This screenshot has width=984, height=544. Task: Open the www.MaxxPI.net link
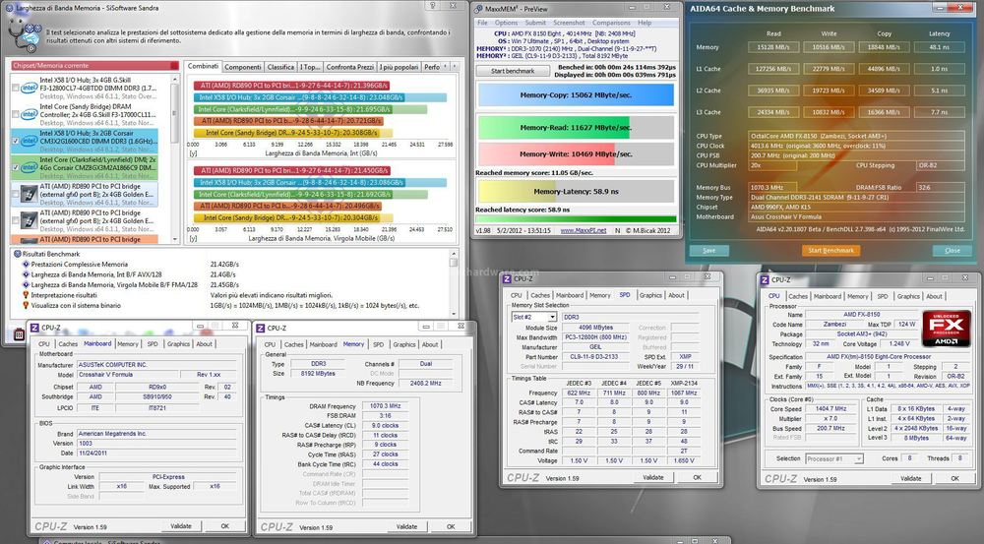(x=583, y=230)
